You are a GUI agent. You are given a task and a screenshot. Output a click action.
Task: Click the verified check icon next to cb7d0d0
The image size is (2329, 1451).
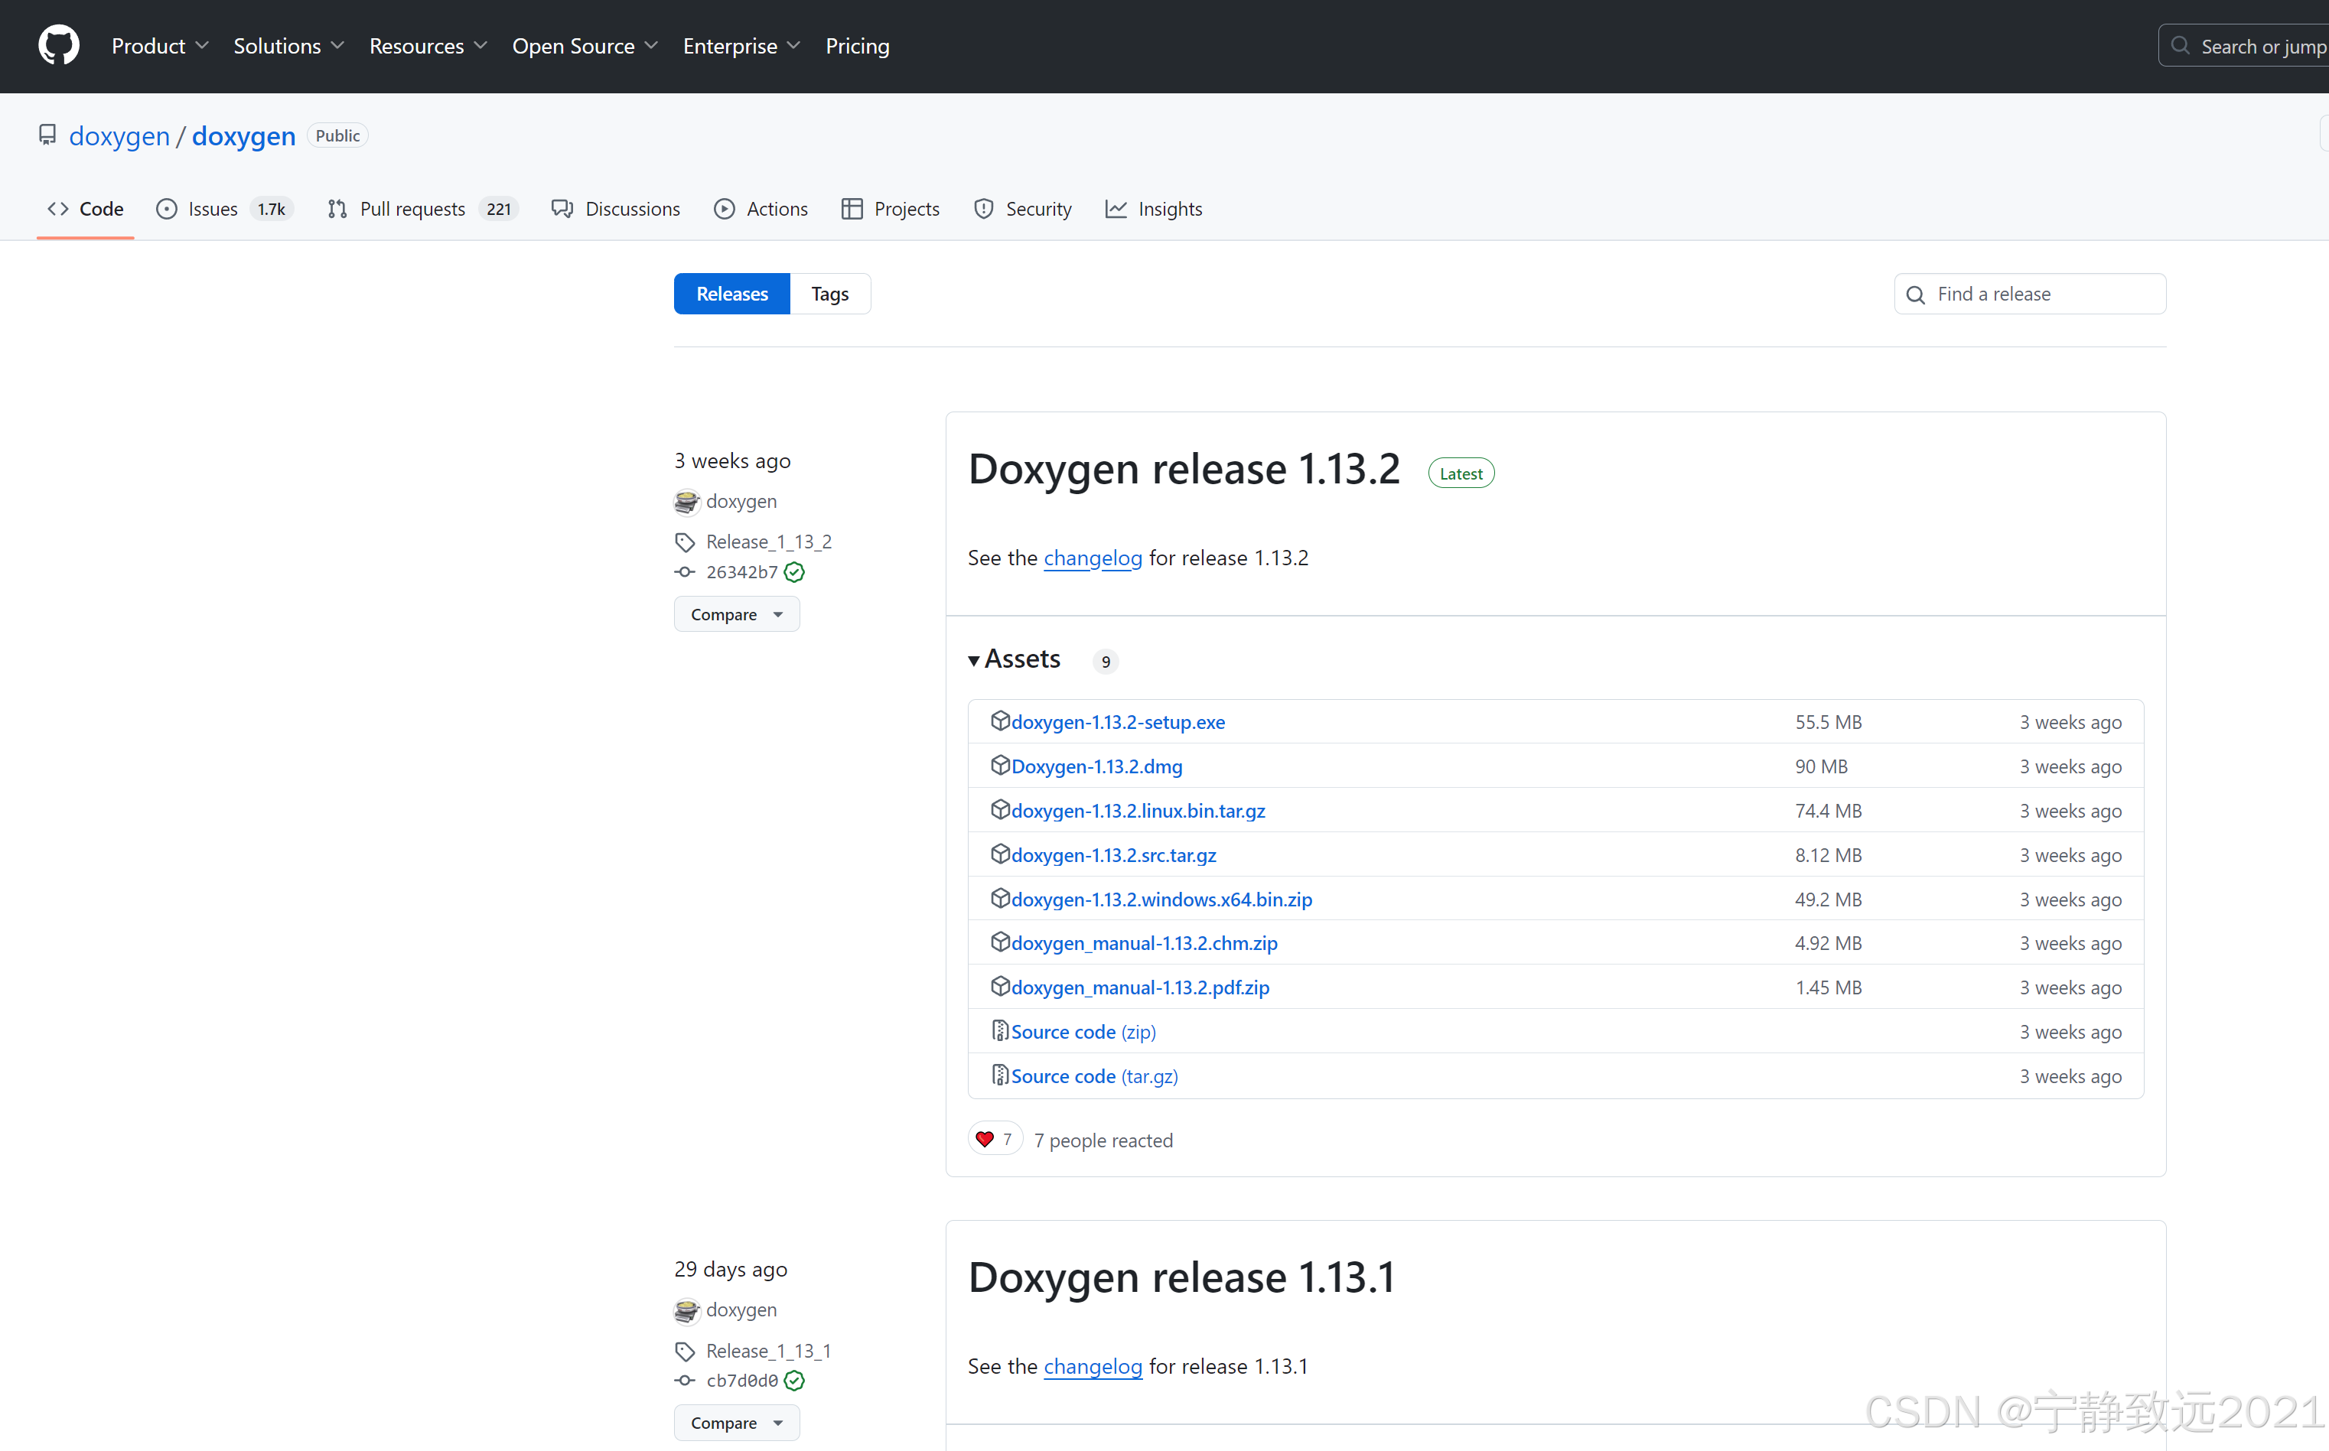pos(794,1380)
